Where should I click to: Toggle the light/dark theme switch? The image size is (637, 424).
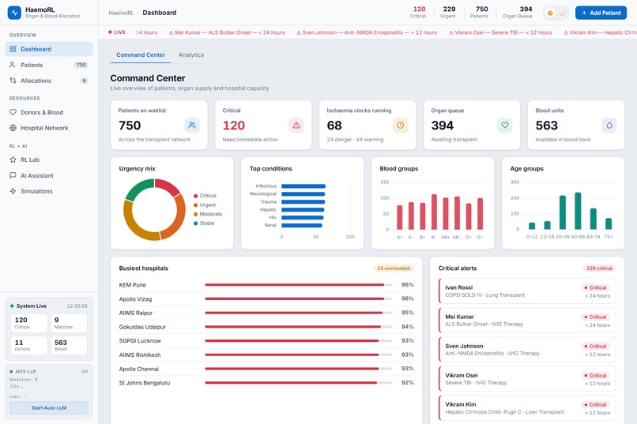point(556,13)
